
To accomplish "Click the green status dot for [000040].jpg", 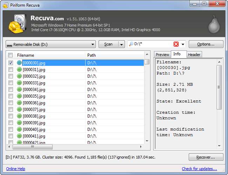I will (x=19, y=129).
